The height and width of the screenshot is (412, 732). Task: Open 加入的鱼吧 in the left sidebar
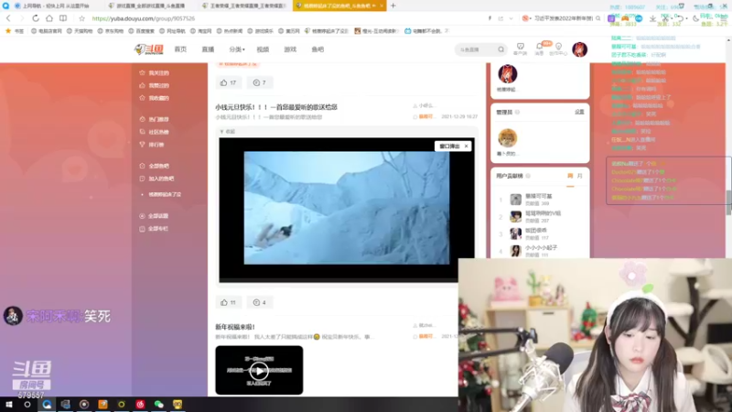coord(156,179)
